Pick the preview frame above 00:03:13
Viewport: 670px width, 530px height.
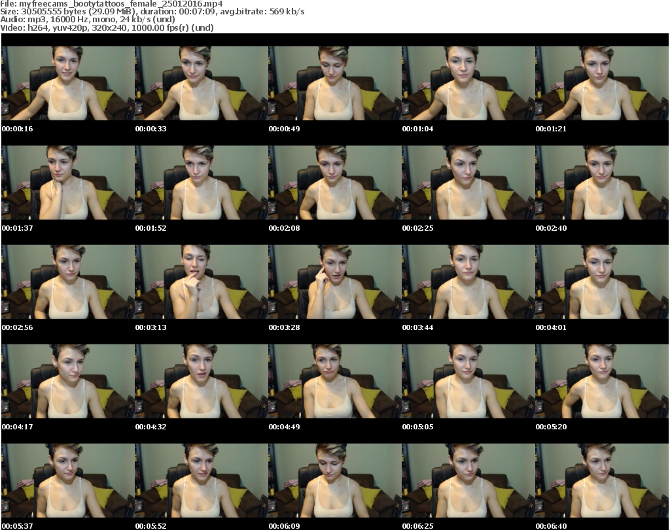pyautogui.click(x=202, y=282)
